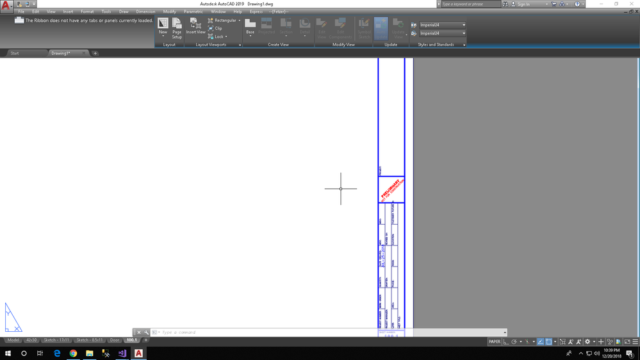
Task: Switch to Sketch - 17x11 layout tab
Action: coord(56,340)
